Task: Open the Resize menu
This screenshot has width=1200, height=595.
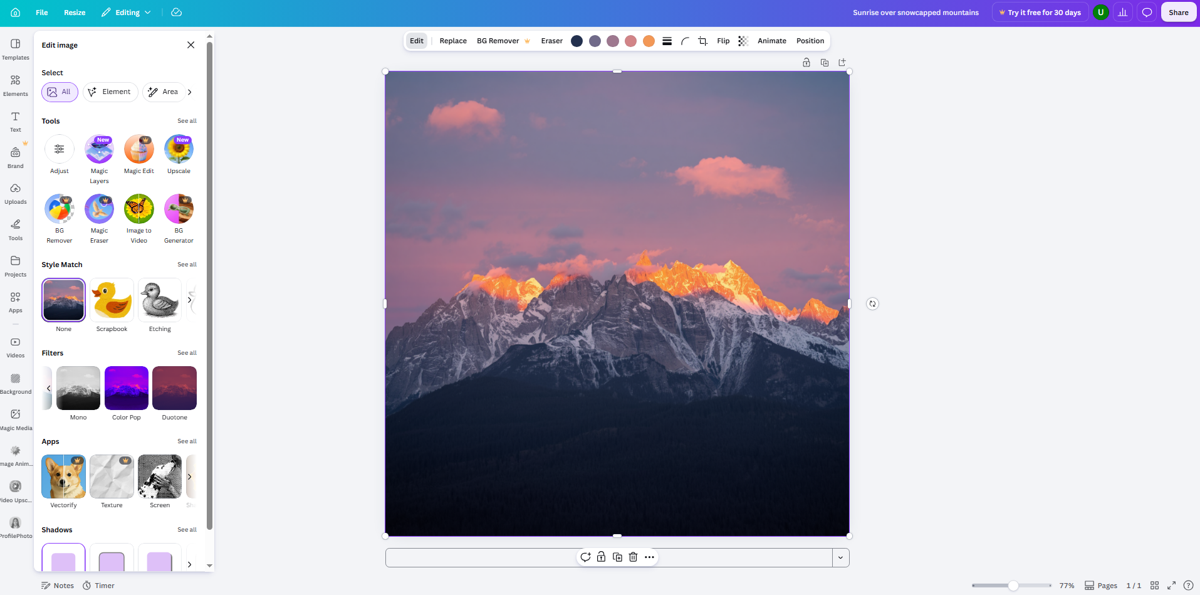Action: click(75, 13)
